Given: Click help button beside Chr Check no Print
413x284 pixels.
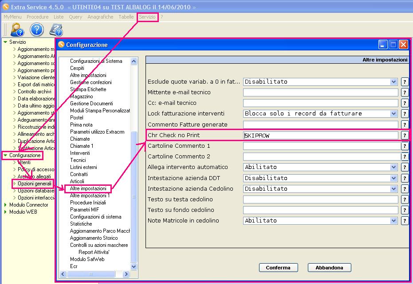Looking at the screenshot, I should pyautogui.click(x=404, y=135).
